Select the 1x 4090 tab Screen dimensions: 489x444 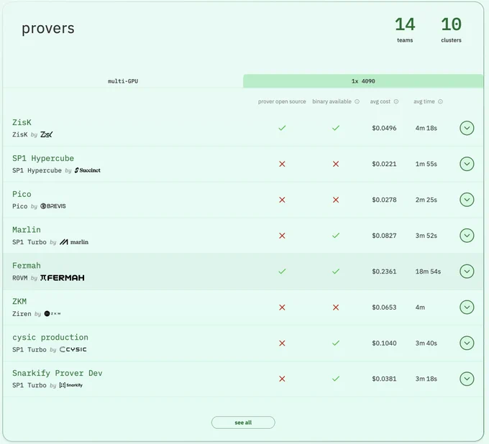(363, 81)
